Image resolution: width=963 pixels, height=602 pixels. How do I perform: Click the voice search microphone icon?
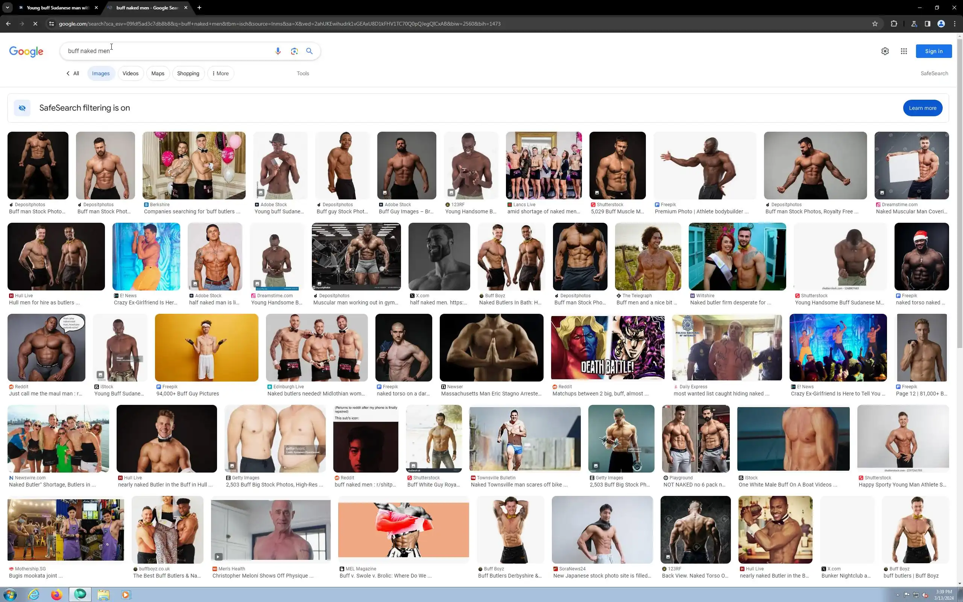(278, 51)
